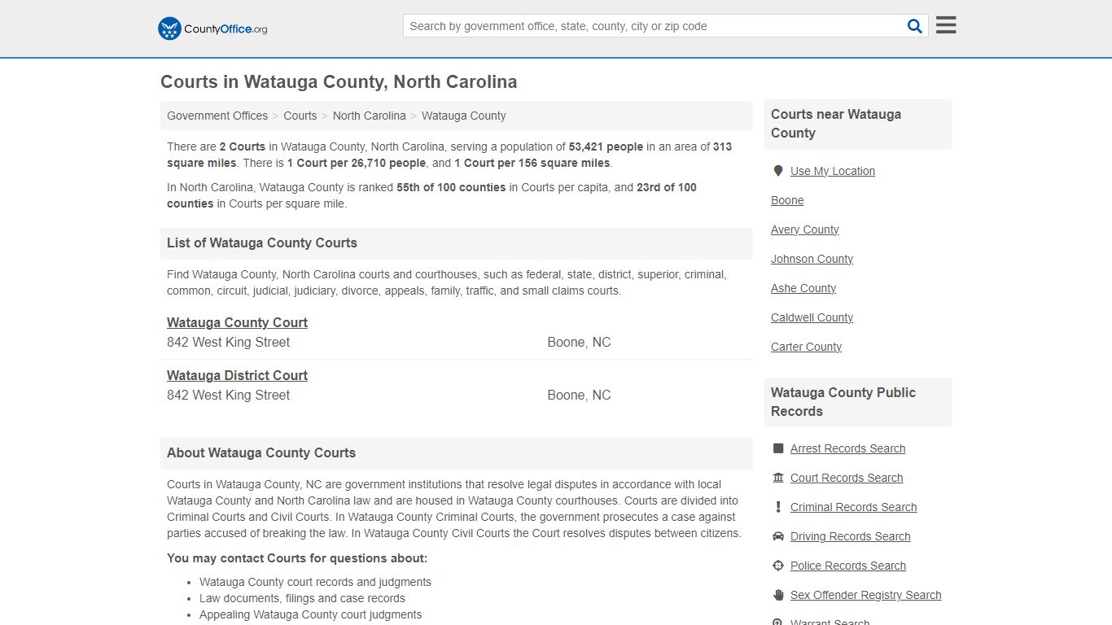Open Sex Offender Registry Search link
This screenshot has width=1112, height=625.
tap(866, 595)
